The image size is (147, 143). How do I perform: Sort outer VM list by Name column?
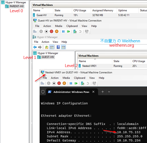[43, 10]
